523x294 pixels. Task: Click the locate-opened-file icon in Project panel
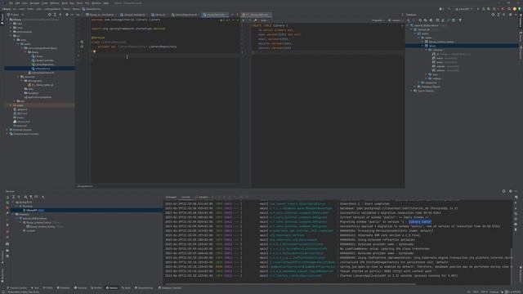point(49,15)
